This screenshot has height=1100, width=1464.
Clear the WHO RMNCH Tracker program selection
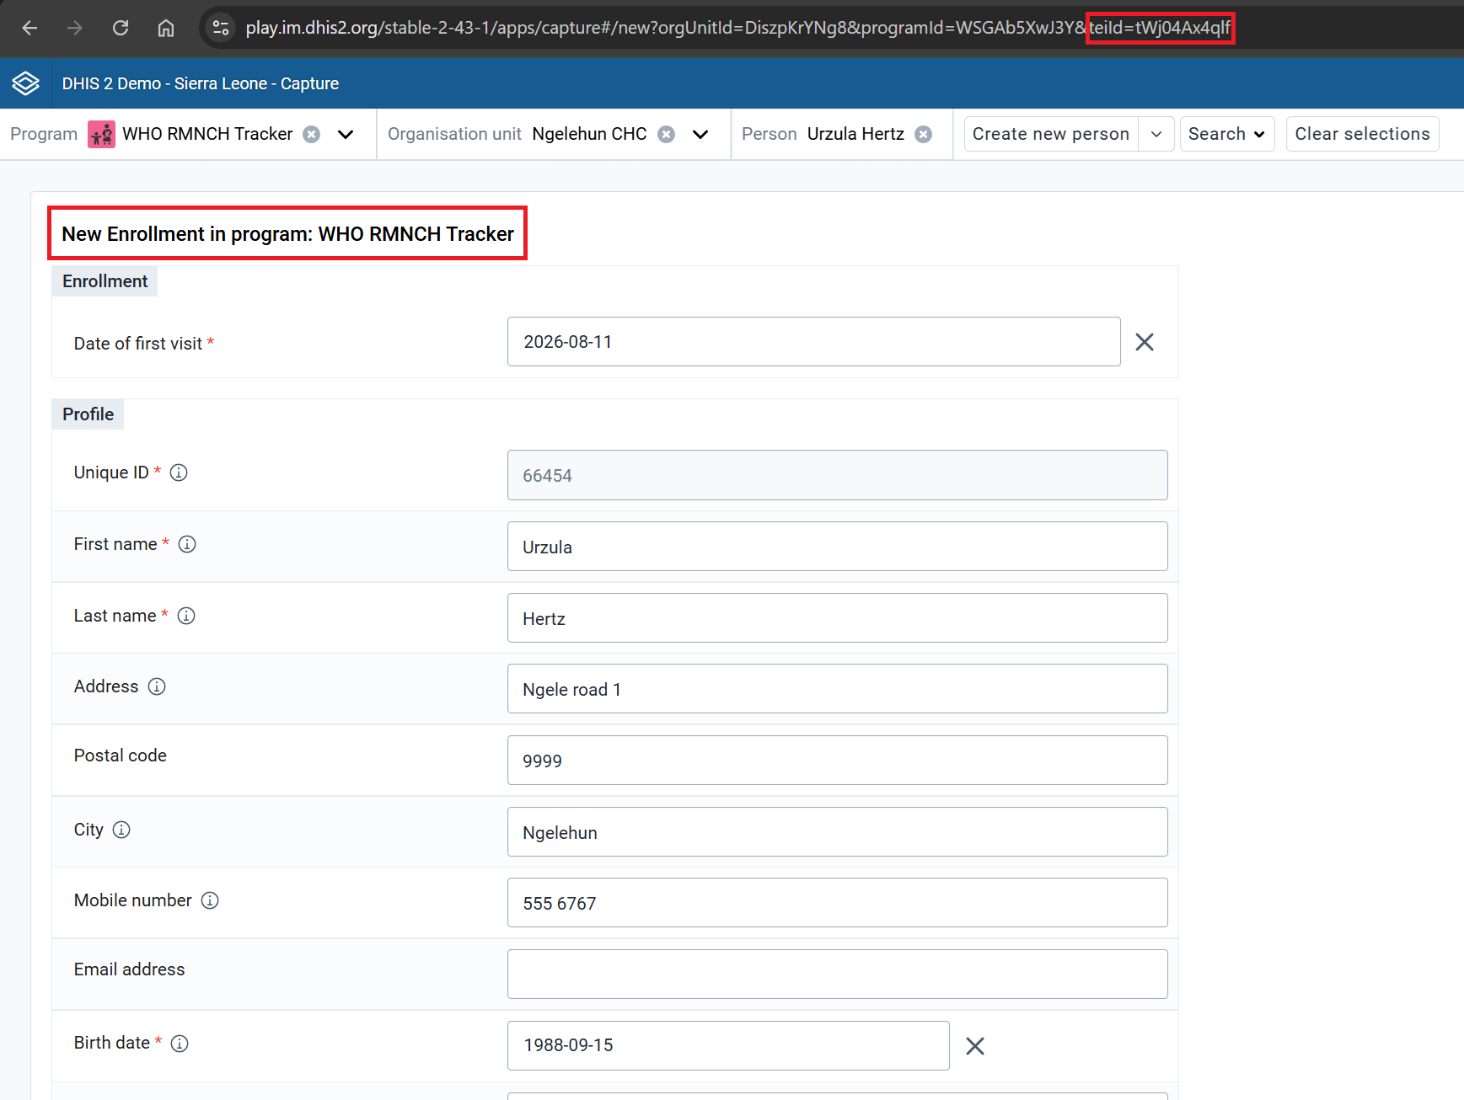point(312,134)
